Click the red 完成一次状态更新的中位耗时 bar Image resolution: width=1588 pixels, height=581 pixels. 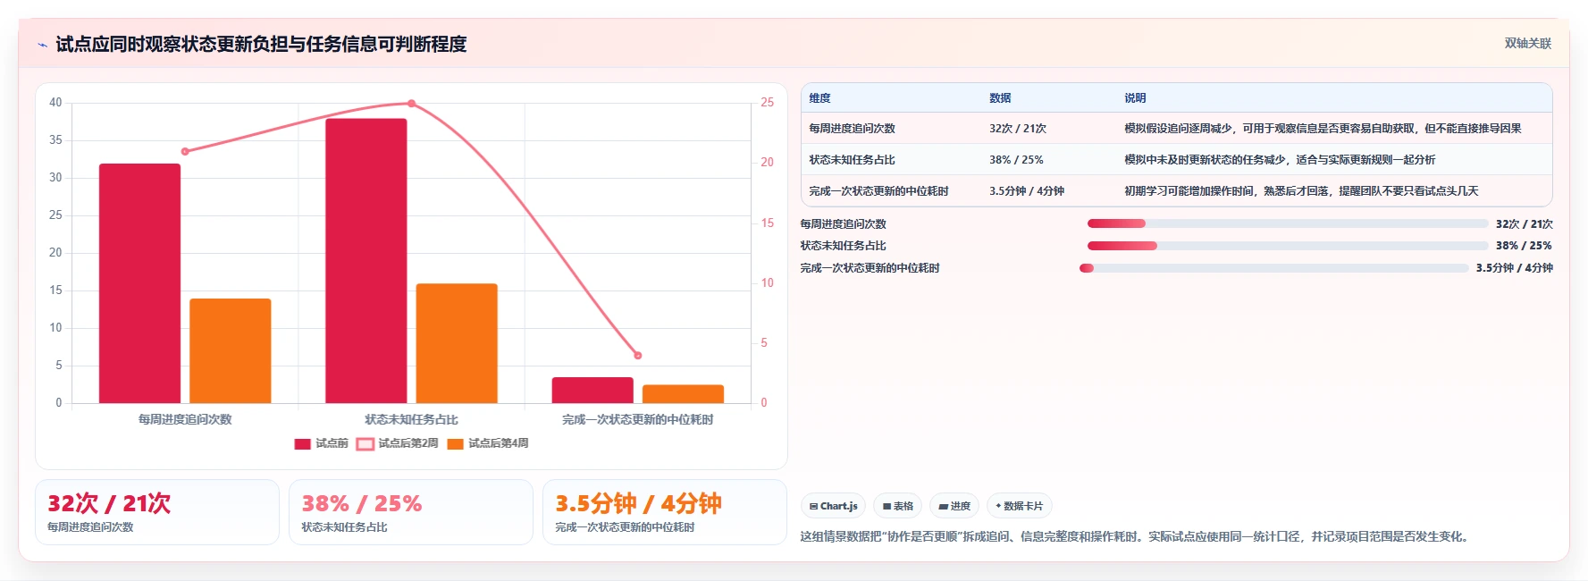592,390
